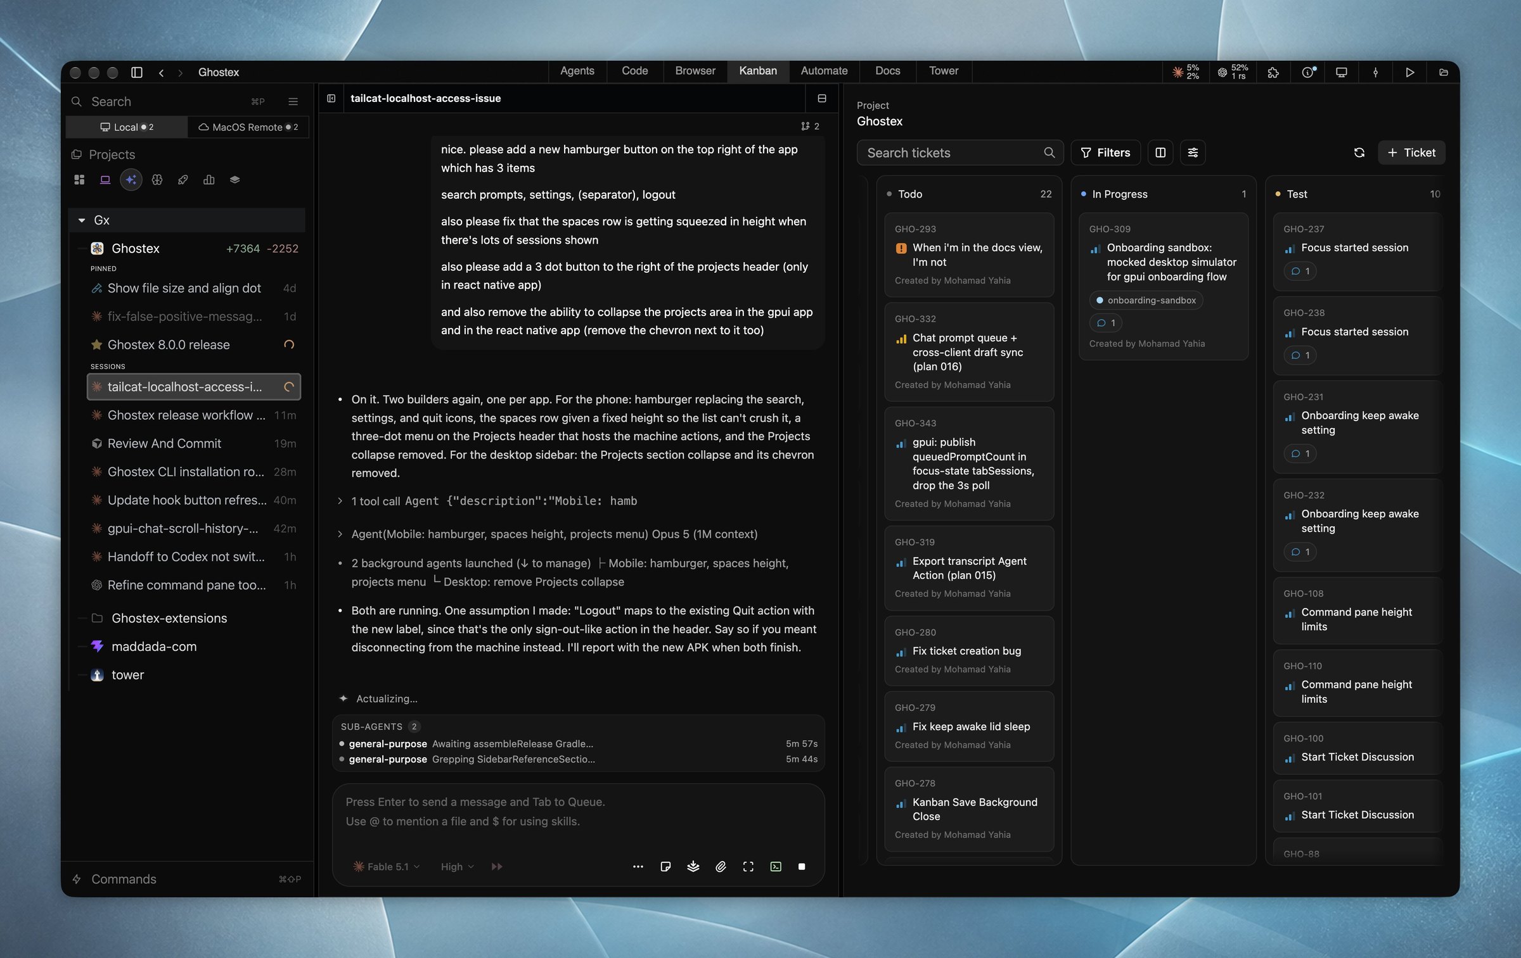
Task: Switch to the Automate tab
Action: click(824, 71)
